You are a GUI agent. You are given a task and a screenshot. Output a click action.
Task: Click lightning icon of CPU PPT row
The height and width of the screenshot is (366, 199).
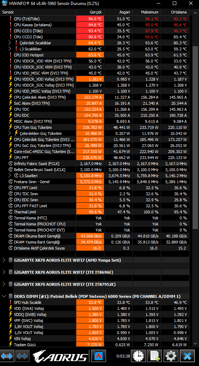(11, 158)
